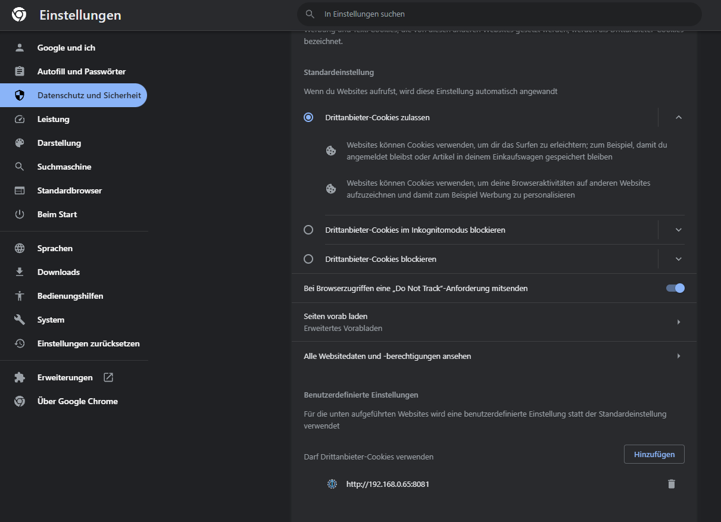Open the Suchmaschine settings section

pos(64,167)
